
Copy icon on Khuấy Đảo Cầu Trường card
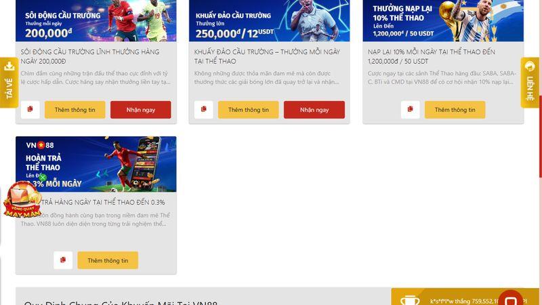(x=204, y=110)
